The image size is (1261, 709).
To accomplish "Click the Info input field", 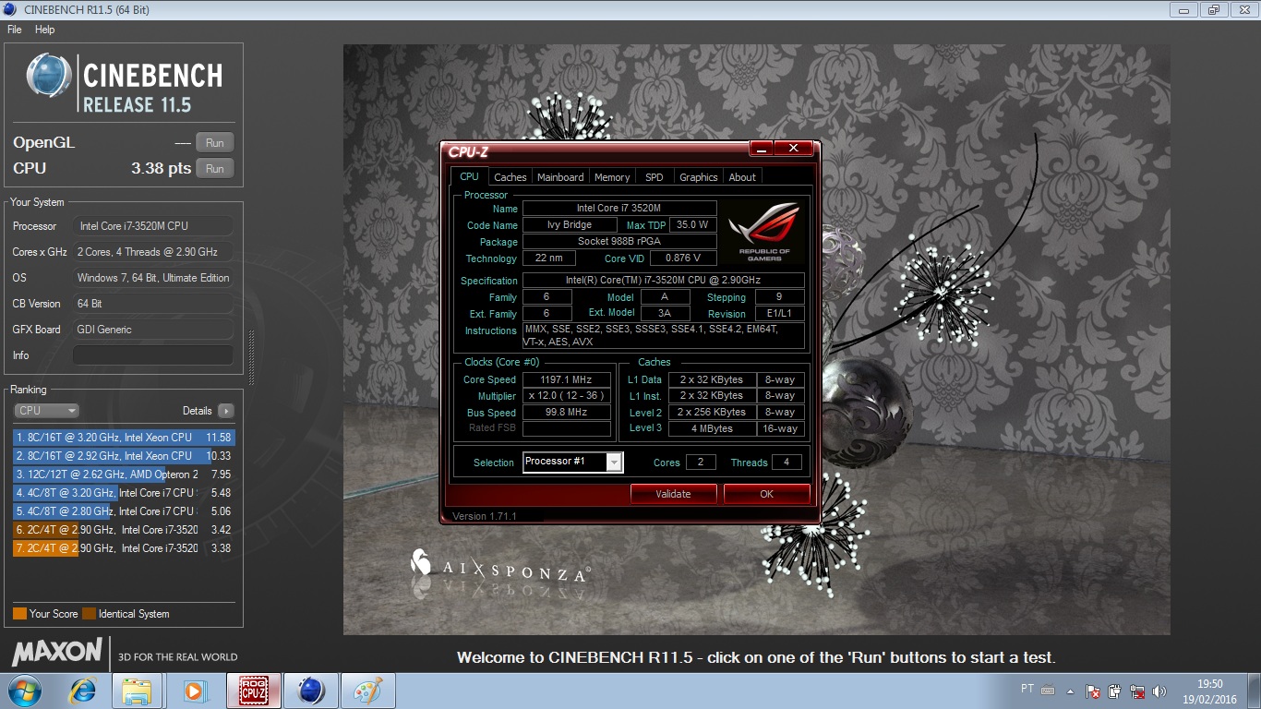I will (x=153, y=355).
